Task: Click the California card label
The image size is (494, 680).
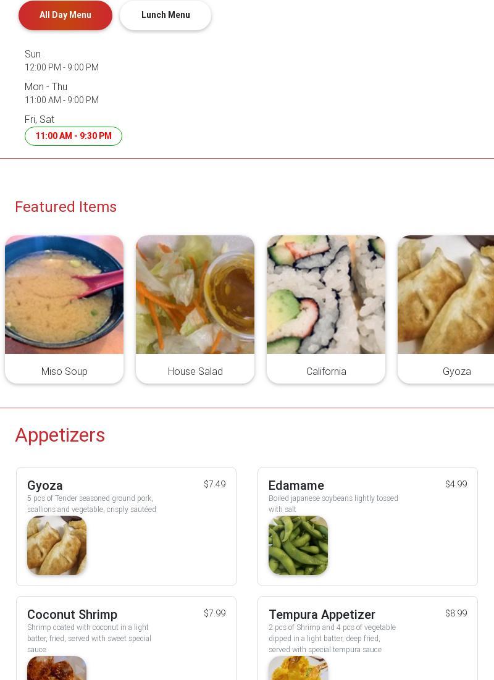Action: pos(326,371)
